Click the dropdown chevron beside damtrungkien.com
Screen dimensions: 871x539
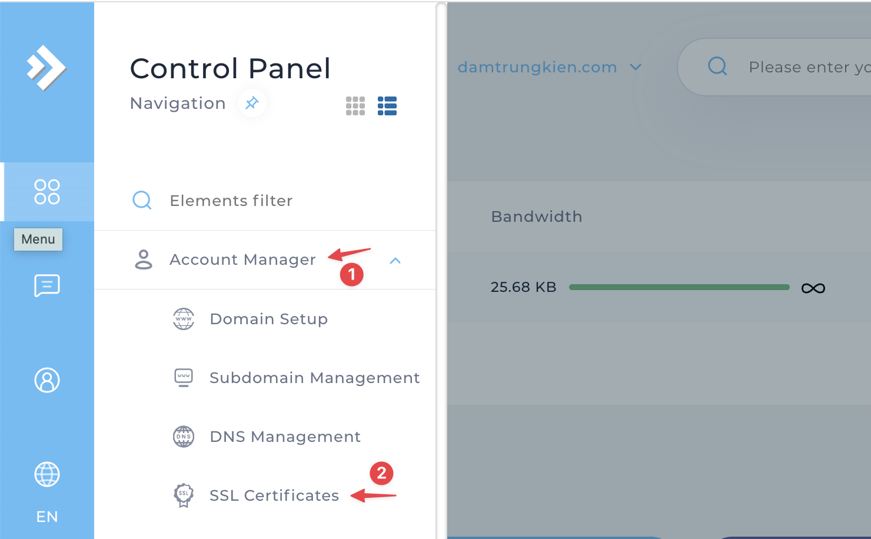[x=636, y=67]
